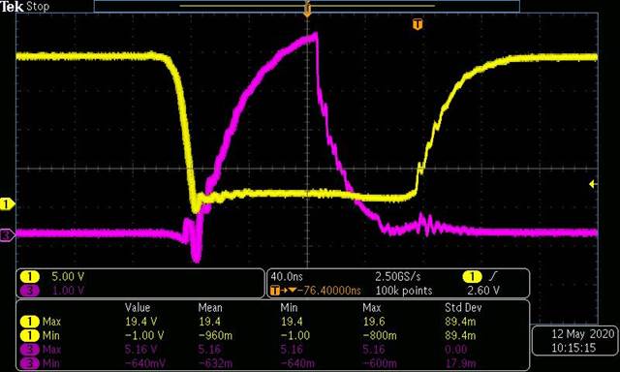Click the orange horizontal delay T icon
The height and width of the screenshot is (372, 620).
[x=274, y=291]
